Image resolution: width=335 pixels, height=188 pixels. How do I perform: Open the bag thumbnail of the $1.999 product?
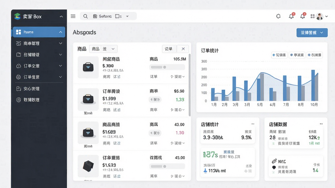[x=88, y=99]
